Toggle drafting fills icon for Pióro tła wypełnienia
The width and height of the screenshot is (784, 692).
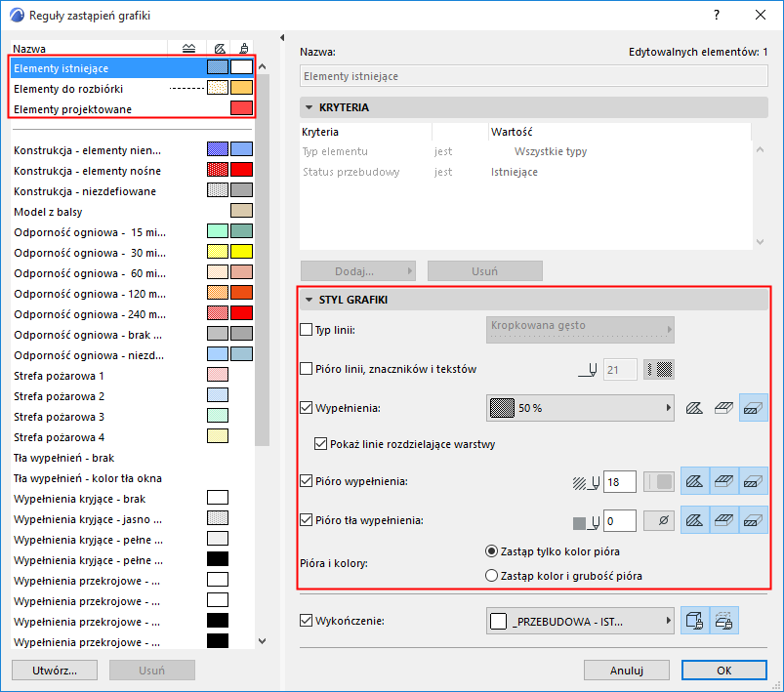pos(694,520)
